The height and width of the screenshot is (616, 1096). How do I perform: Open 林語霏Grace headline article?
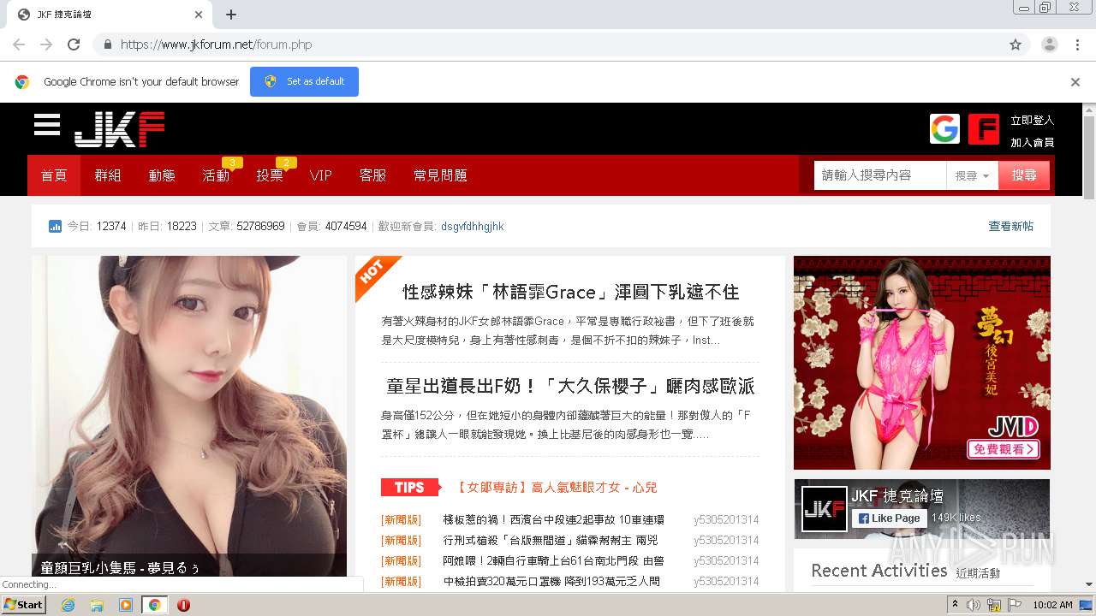pos(570,292)
